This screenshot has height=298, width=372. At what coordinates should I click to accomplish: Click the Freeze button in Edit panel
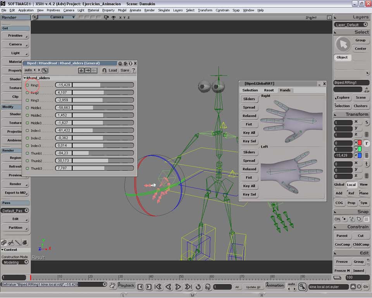point(341,262)
